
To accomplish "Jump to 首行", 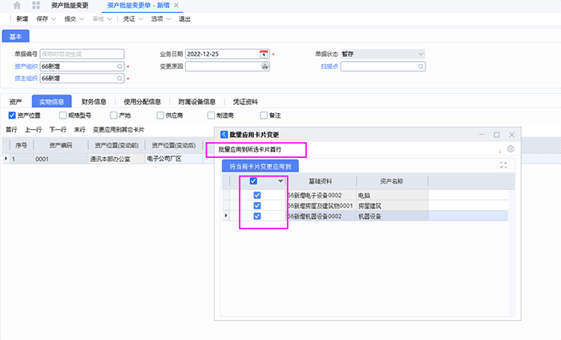I will pos(11,130).
